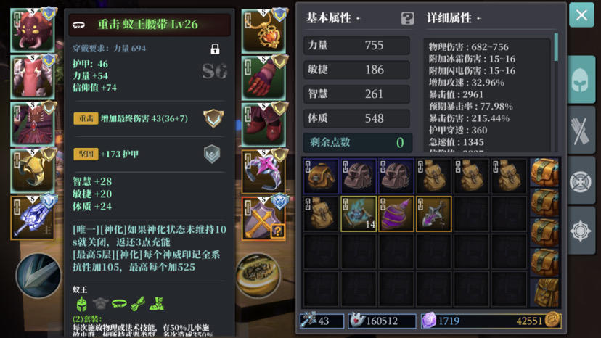Click the gold coin currency icon
The height and width of the screenshot is (338, 601).
(x=552, y=320)
